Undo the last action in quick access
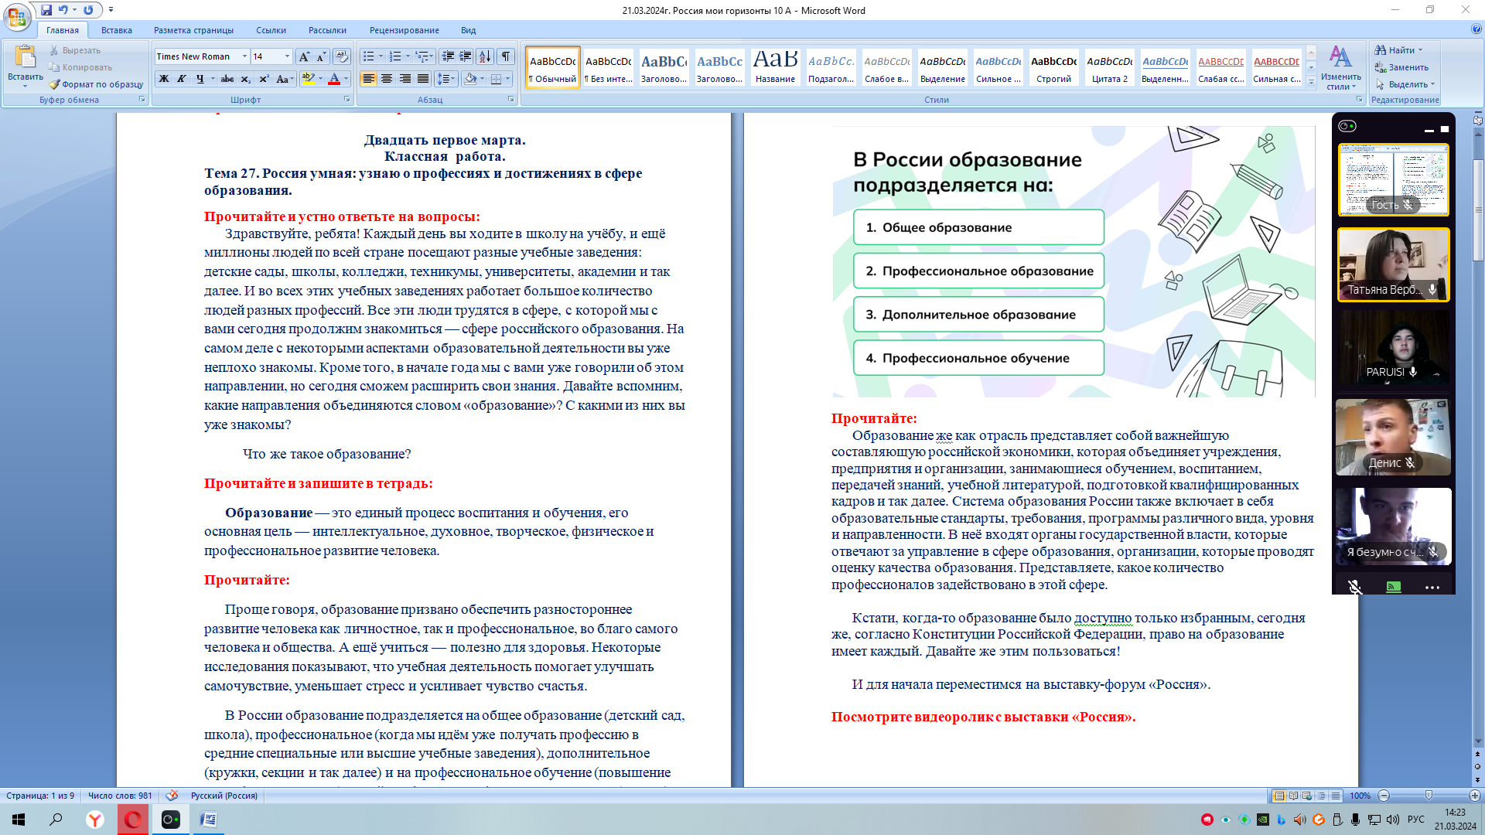The height and width of the screenshot is (835, 1485). point(63,10)
